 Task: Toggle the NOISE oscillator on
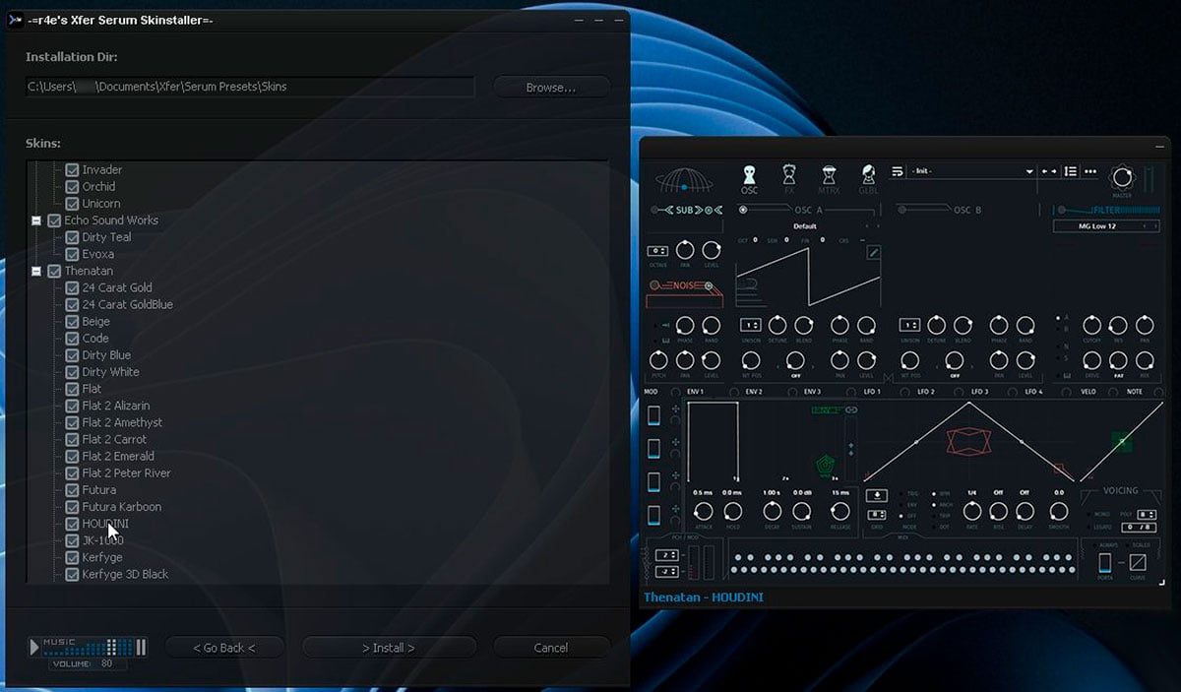coord(654,285)
